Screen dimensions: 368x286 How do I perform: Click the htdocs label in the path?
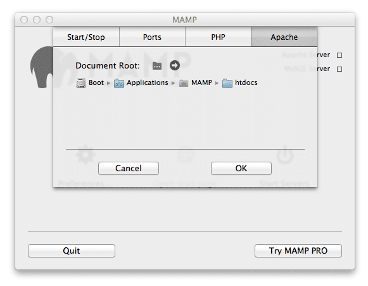click(x=246, y=82)
